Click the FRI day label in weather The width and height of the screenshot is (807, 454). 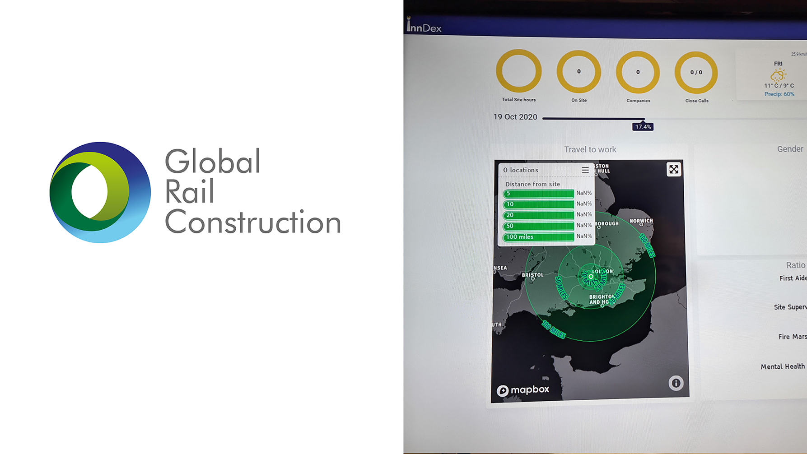(778, 64)
